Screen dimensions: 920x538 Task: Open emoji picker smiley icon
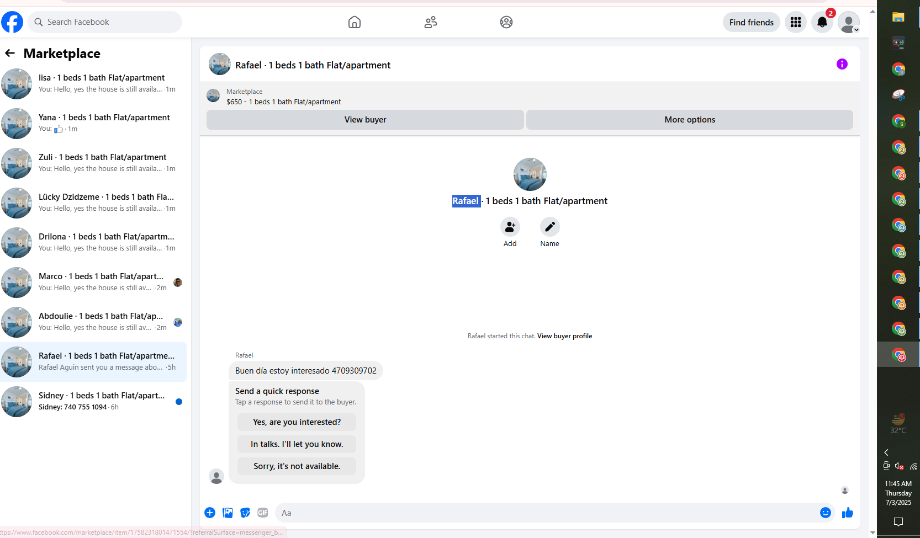[x=826, y=513]
